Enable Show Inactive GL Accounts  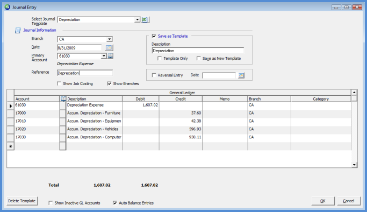tap(51, 203)
